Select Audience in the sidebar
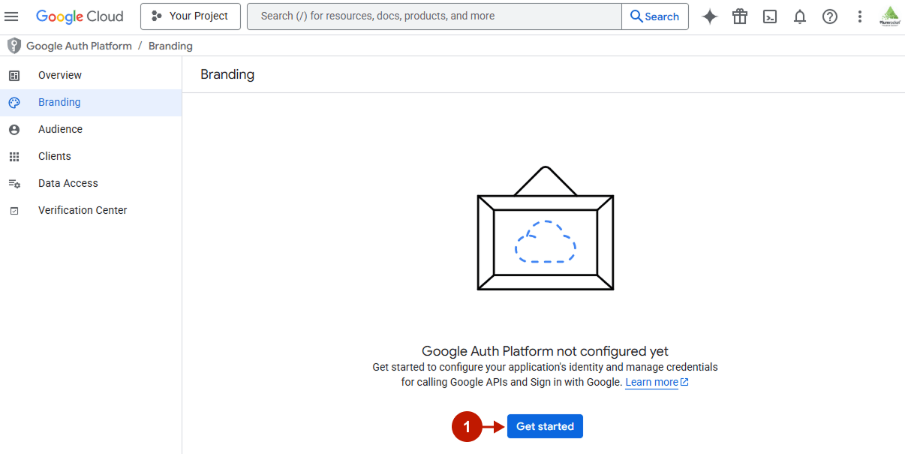 [x=60, y=128]
